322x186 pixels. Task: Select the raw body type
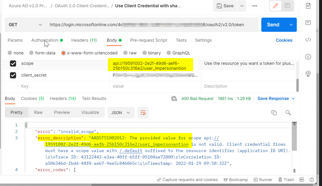point(125,53)
